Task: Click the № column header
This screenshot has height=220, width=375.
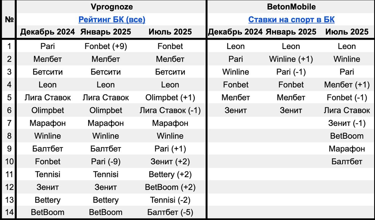Action: (9, 20)
